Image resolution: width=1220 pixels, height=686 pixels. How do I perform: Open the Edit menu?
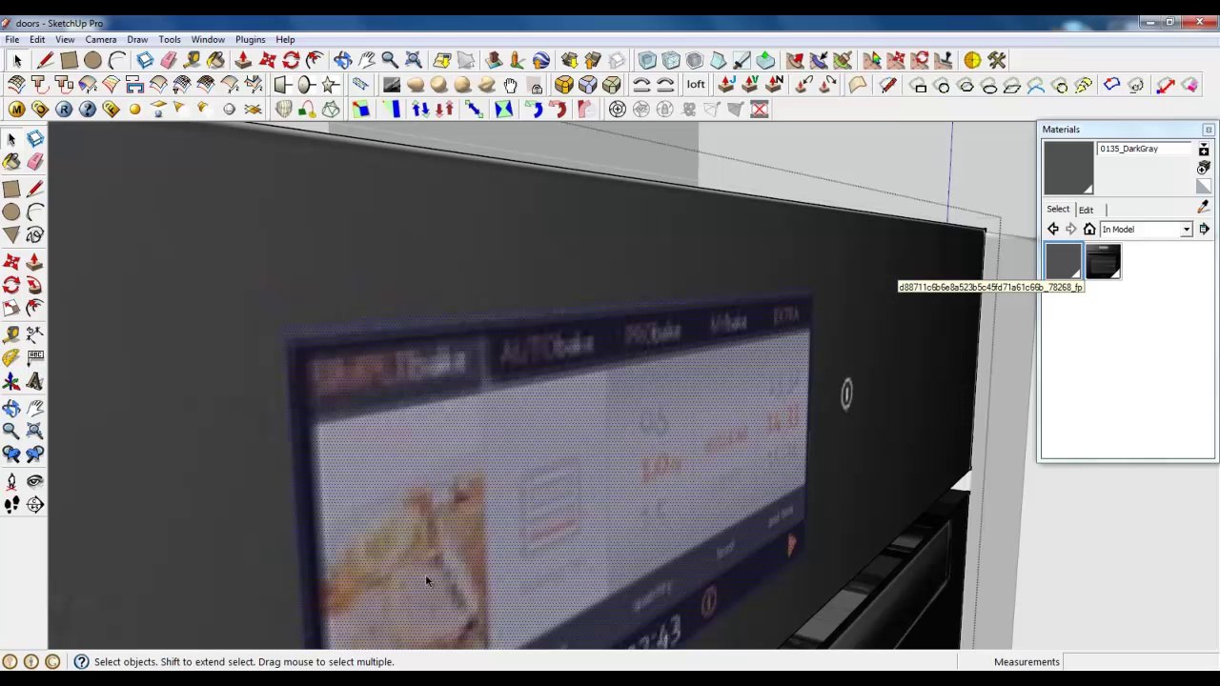click(37, 39)
